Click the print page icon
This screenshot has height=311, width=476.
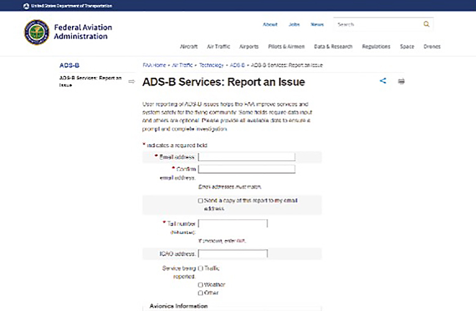pyautogui.click(x=401, y=81)
